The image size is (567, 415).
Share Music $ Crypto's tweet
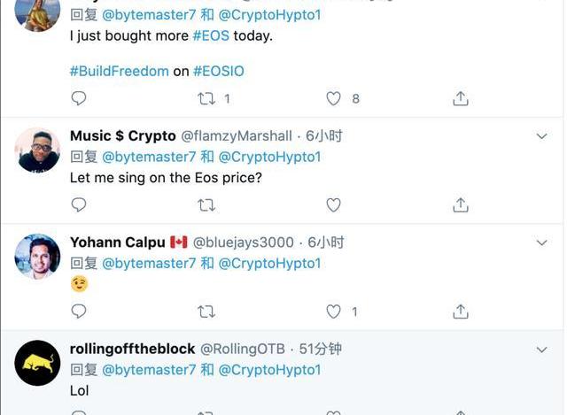(461, 205)
